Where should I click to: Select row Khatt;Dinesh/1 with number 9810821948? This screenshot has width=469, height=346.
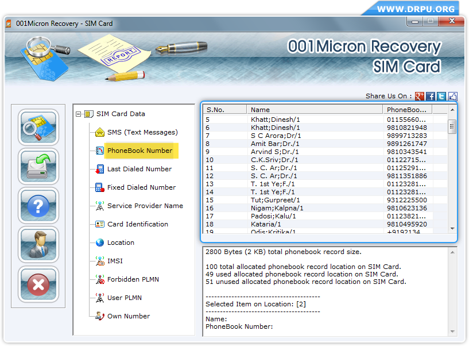(325, 128)
